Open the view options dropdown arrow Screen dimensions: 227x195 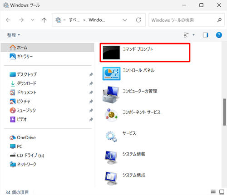pyautogui.click(x=193, y=35)
